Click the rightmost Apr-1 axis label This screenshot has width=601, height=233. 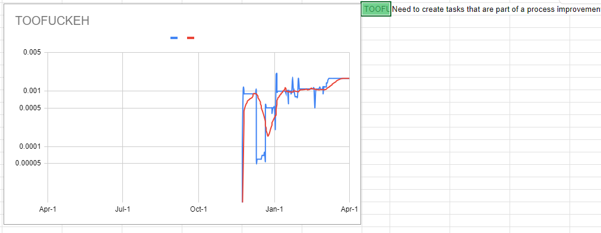[349, 209]
